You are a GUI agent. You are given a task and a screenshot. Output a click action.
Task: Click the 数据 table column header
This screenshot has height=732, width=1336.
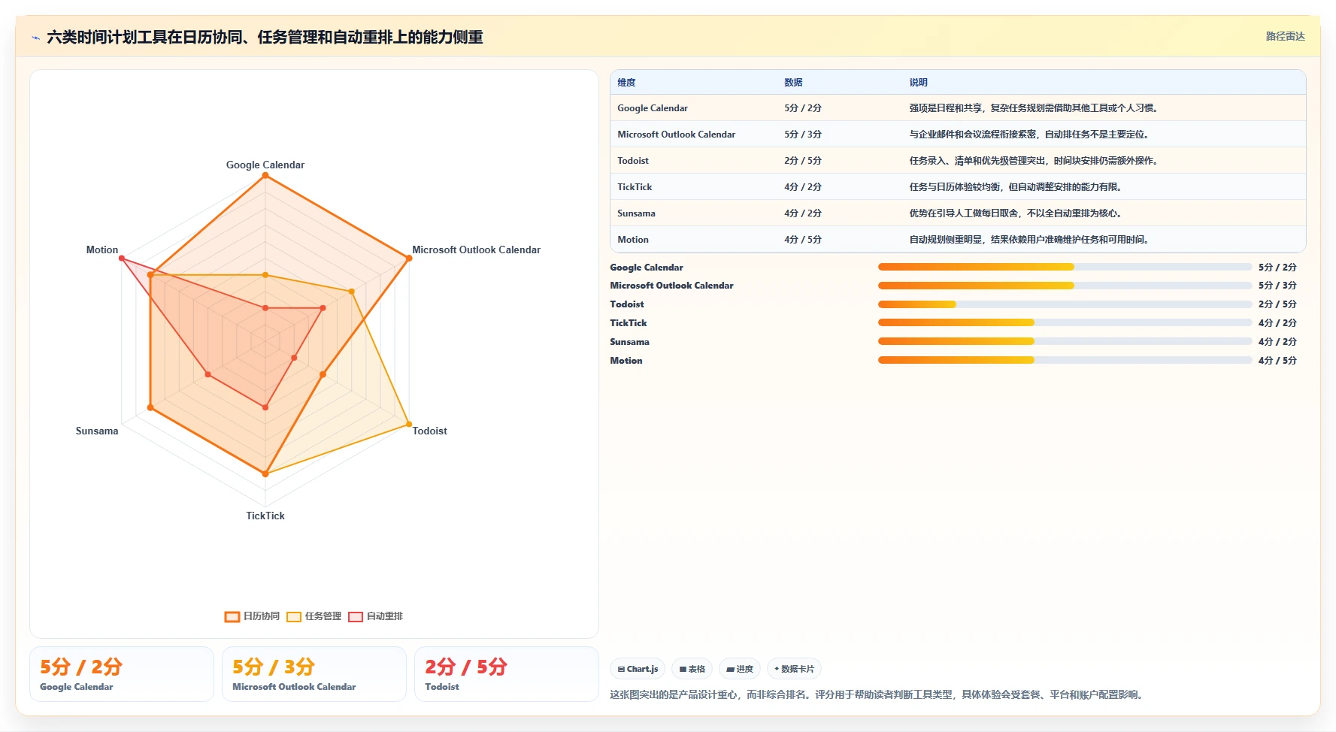[x=793, y=83]
